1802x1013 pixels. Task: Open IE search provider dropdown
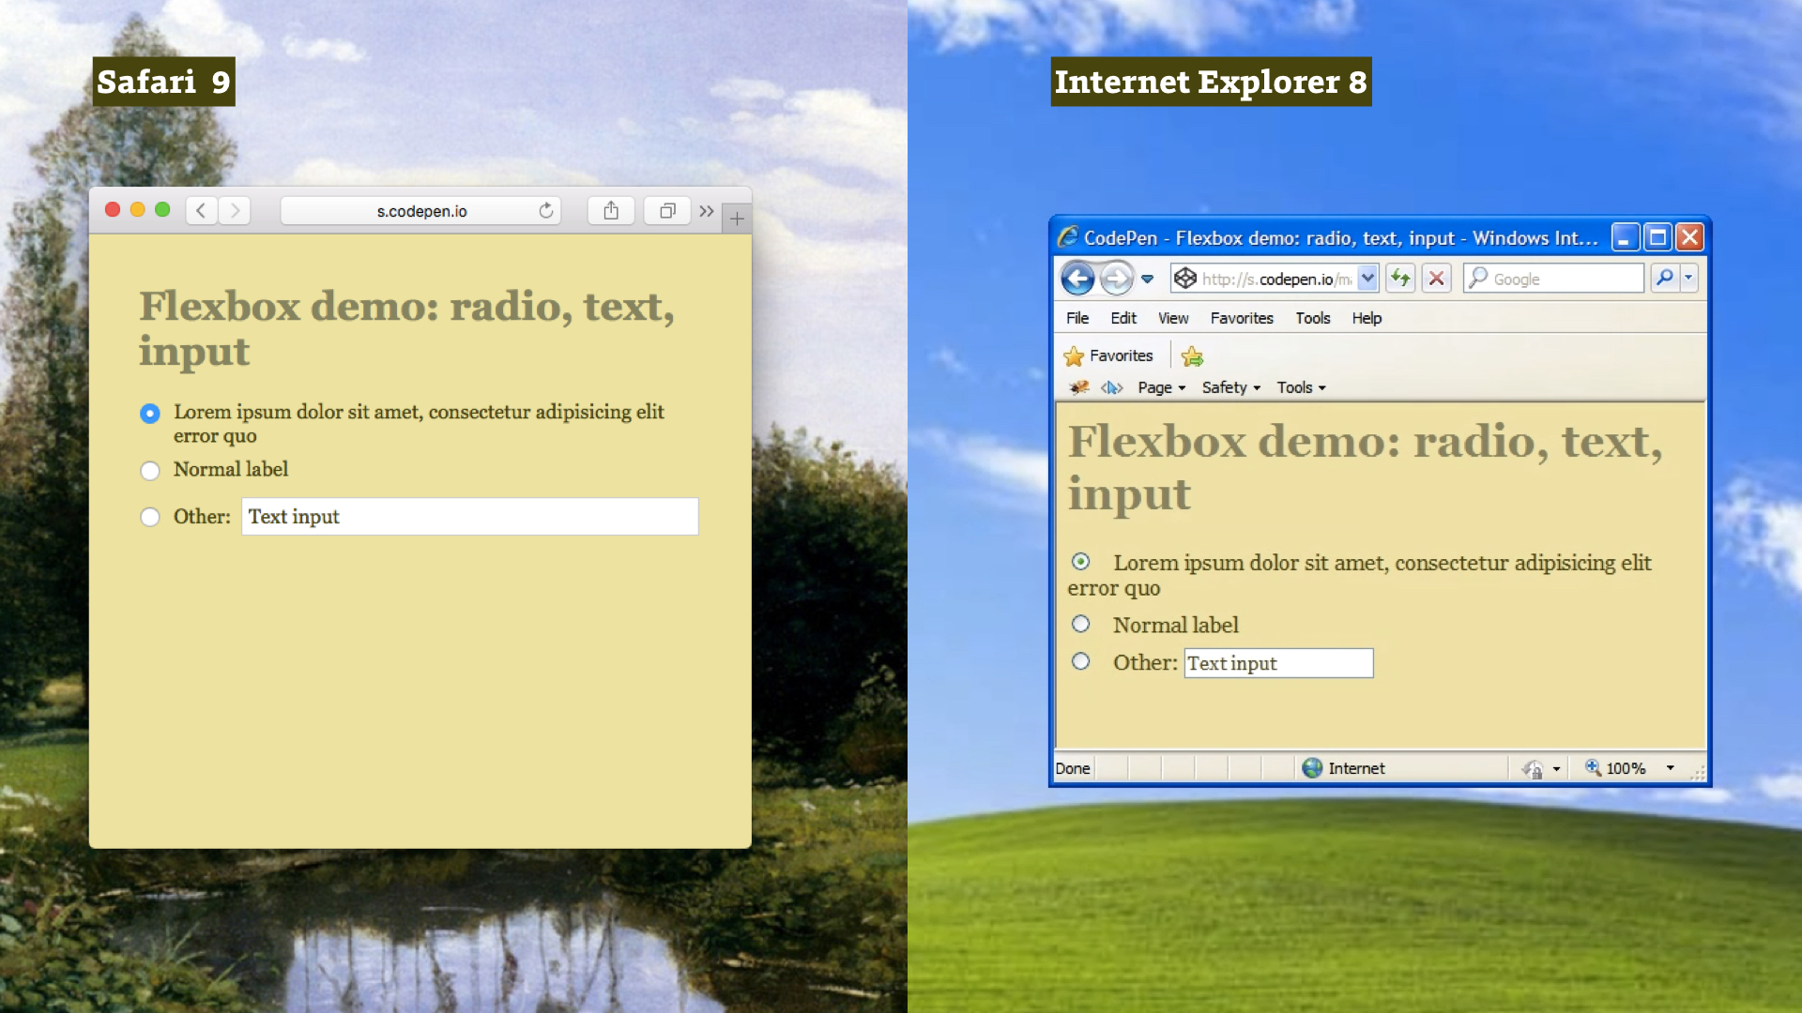(1688, 278)
